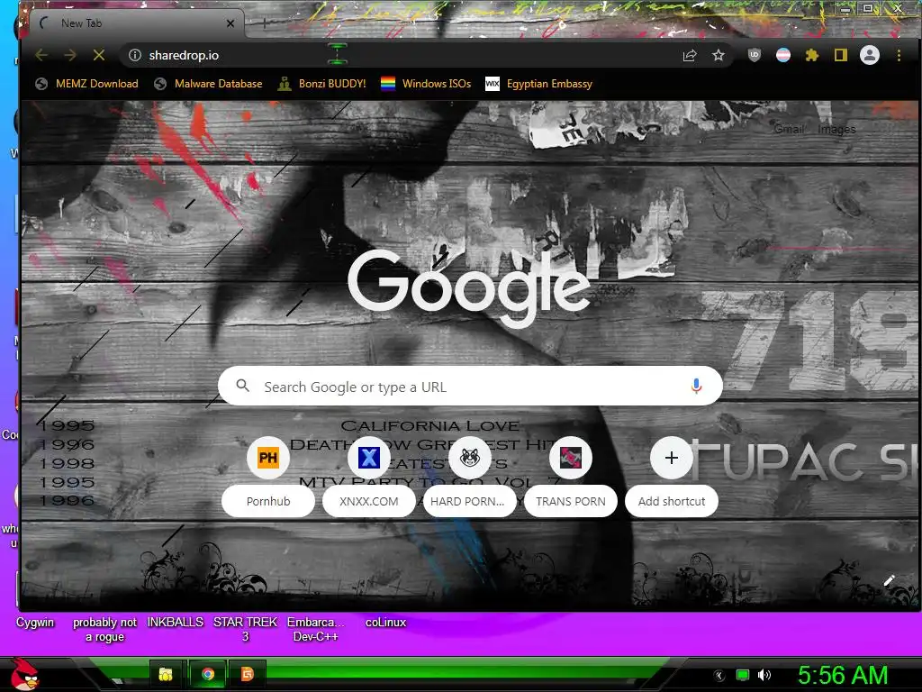922x692 pixels.
Task: Open the striped flag extension icon
Action: click(783, 55)
